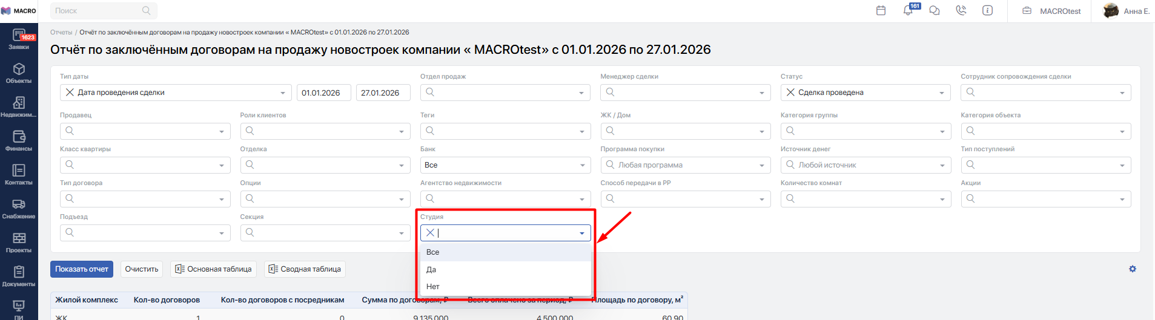Click the start date field 01.01.2026

321,93
